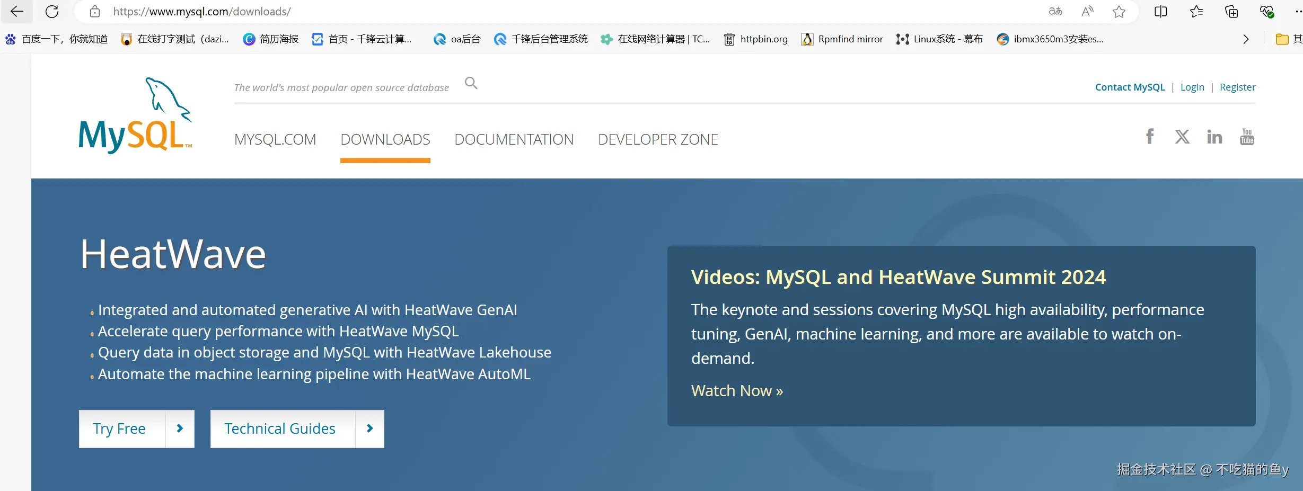Click 'Integrated and automated generative AI' bullet

307,310
